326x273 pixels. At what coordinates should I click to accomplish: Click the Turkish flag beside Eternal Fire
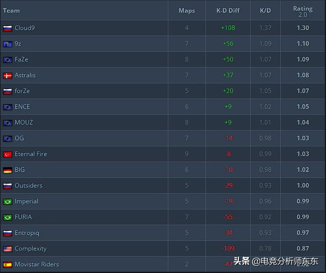(8, 154)
